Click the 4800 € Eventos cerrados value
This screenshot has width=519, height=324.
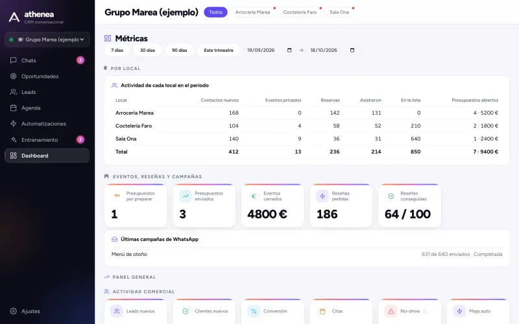[x=267, y=214]
